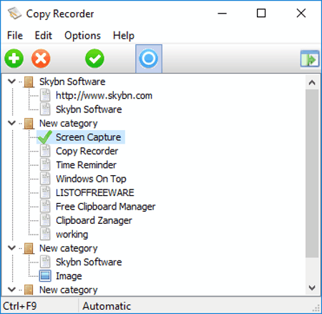Click the picture icon beside Image item
The height and width of the screenshot is (314, 322).
[x=45, y=275]
